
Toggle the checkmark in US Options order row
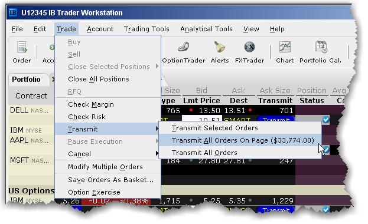point(325,209)
